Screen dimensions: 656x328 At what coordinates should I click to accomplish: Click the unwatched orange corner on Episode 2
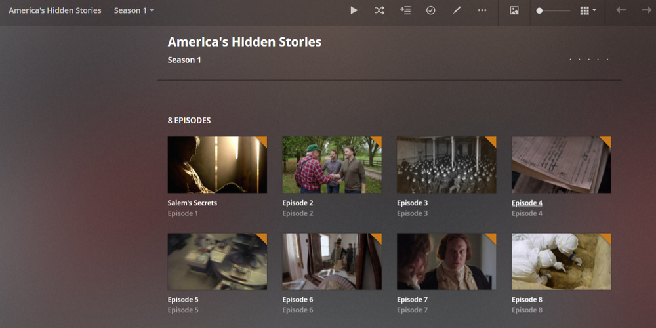pos(378,140)
